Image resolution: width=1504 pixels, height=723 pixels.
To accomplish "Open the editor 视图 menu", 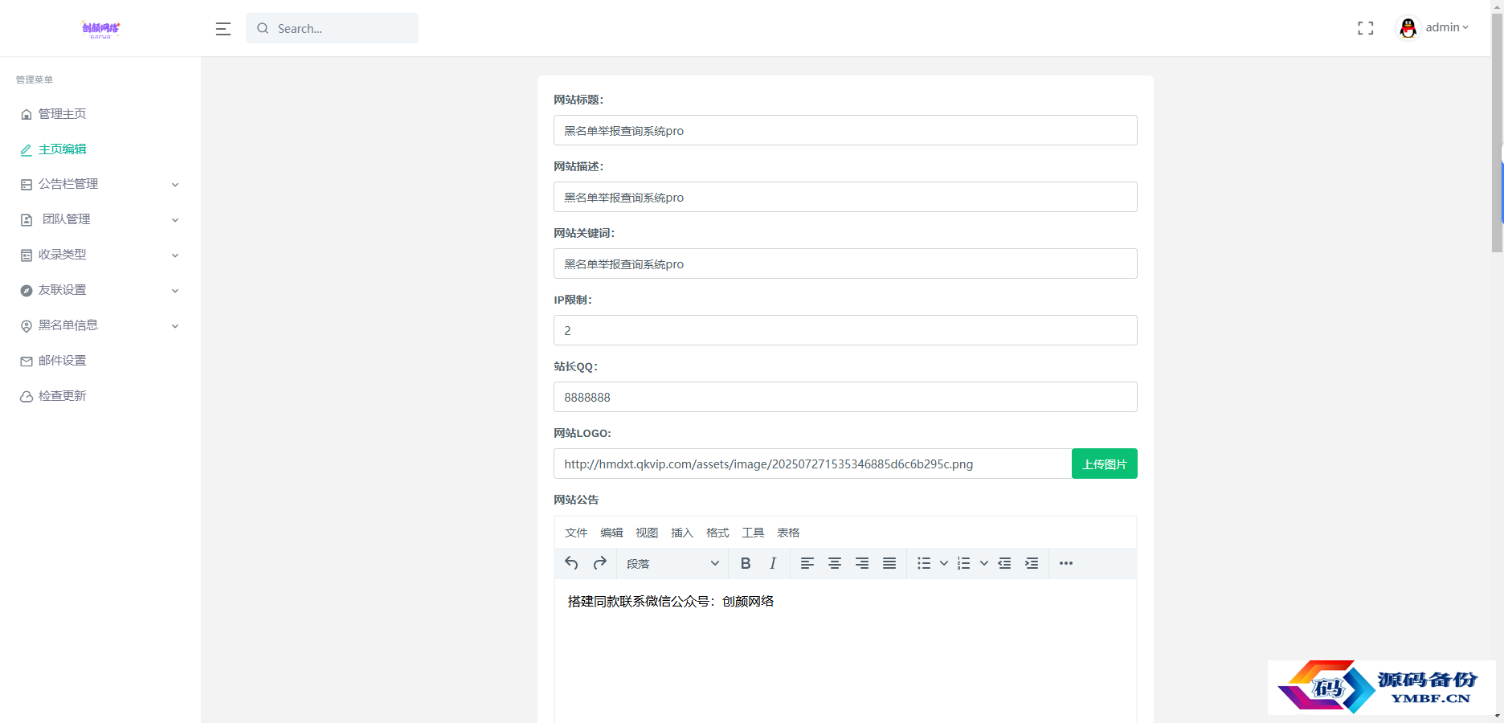I will tap(647, 533).
